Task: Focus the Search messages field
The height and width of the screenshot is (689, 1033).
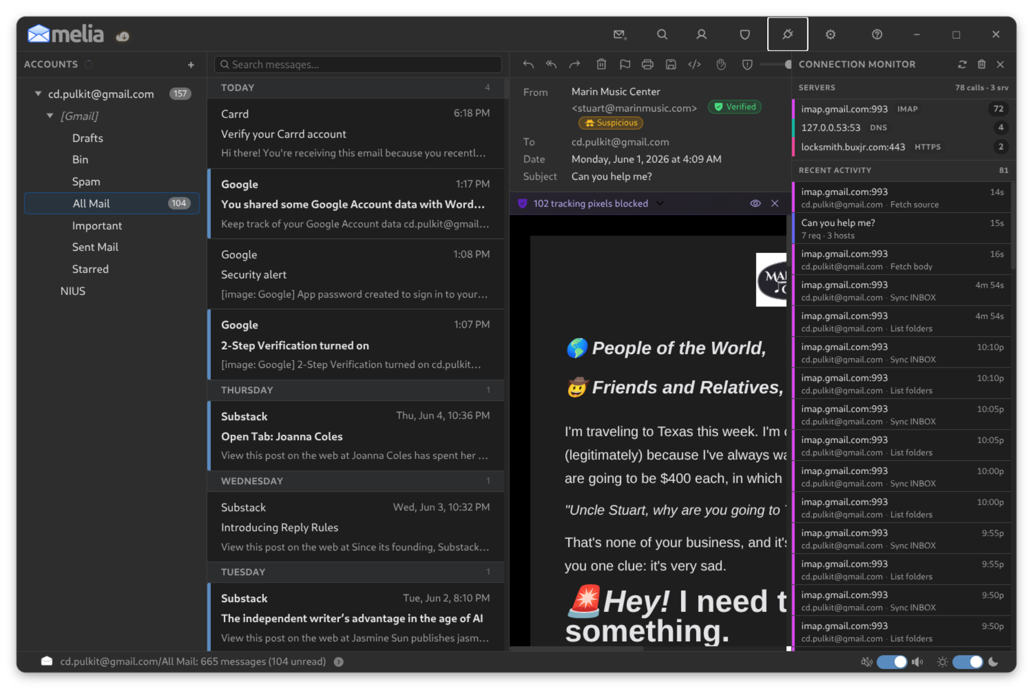Action: [x=358, y=65]
